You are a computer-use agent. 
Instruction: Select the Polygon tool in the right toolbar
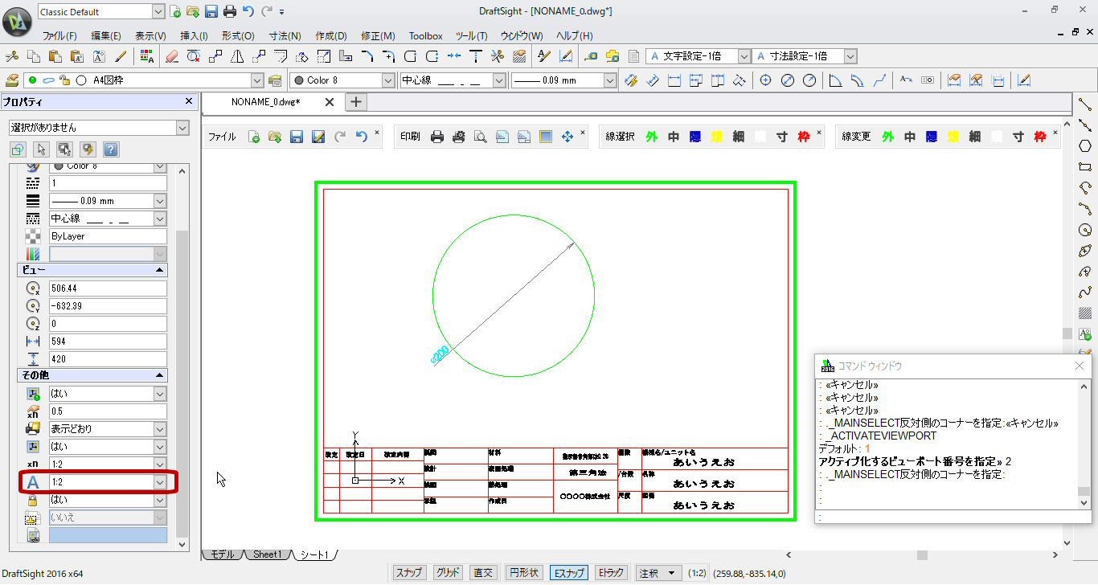(1085, 146)
